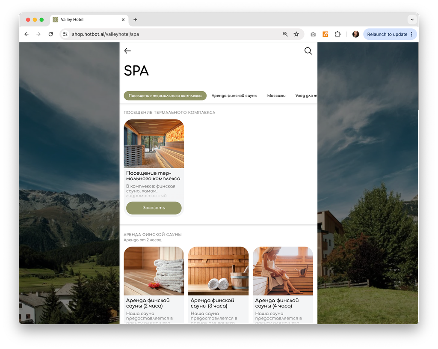Screen dimensions: 438x349
Task: Click the АРЕНДА ФИНСКОЙ САУНЫ section header
Action: (x=153, y=235)
